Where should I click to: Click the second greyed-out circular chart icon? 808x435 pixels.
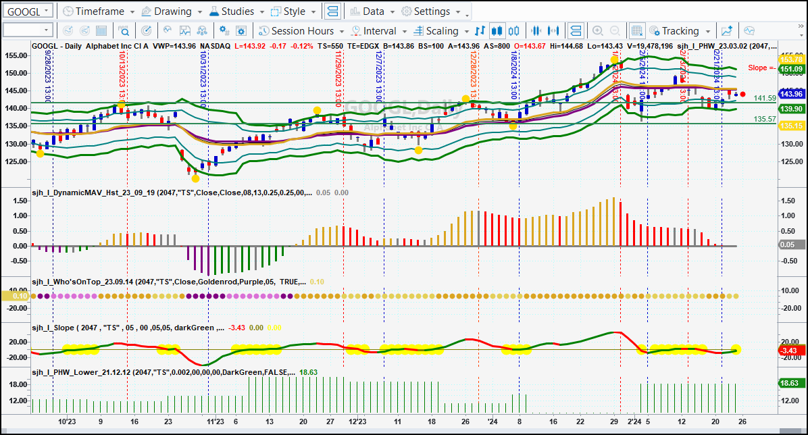tap(84, 31)
